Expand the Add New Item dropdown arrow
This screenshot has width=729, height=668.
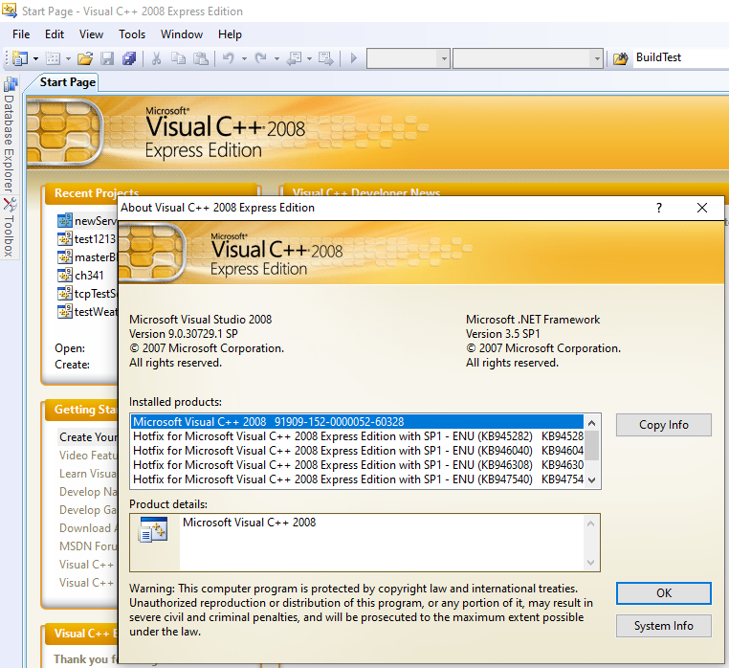[68, 58]
